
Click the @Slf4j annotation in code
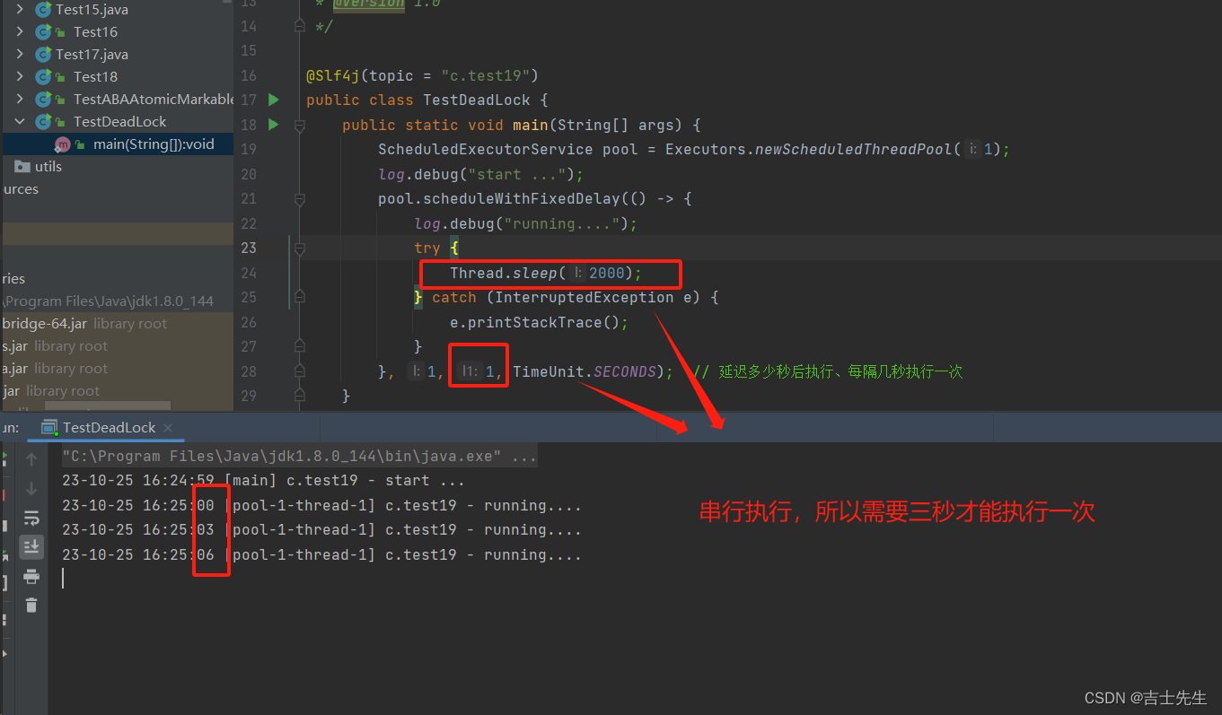click(333, 75)
